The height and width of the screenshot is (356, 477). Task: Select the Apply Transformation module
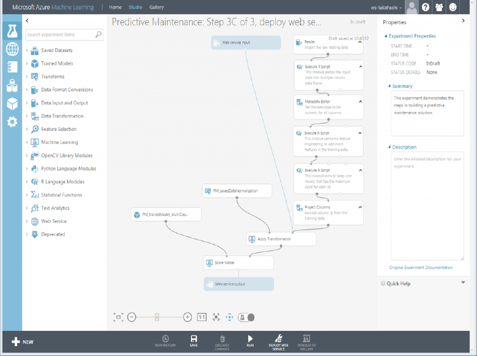tap(281, 239)
